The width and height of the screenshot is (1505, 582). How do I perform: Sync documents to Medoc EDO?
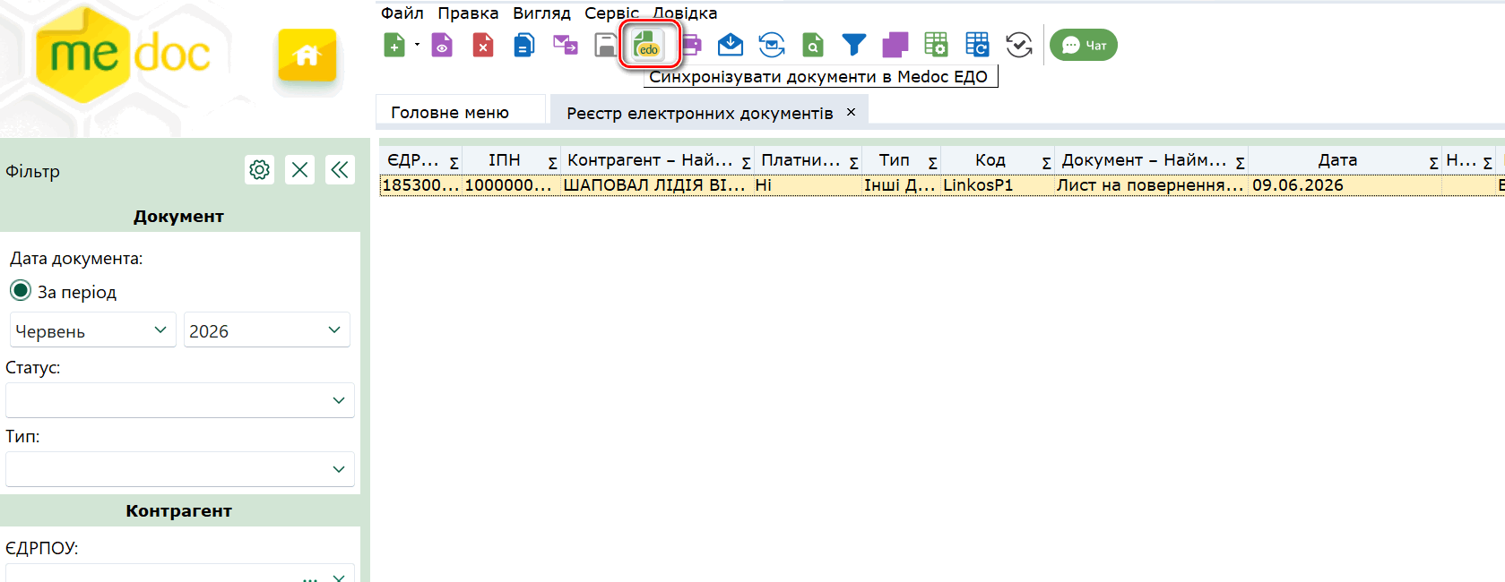648,45
